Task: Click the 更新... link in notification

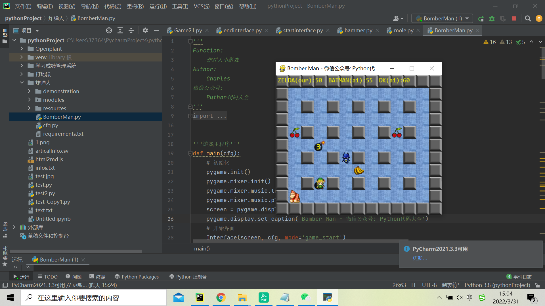Action: point(420,258)
